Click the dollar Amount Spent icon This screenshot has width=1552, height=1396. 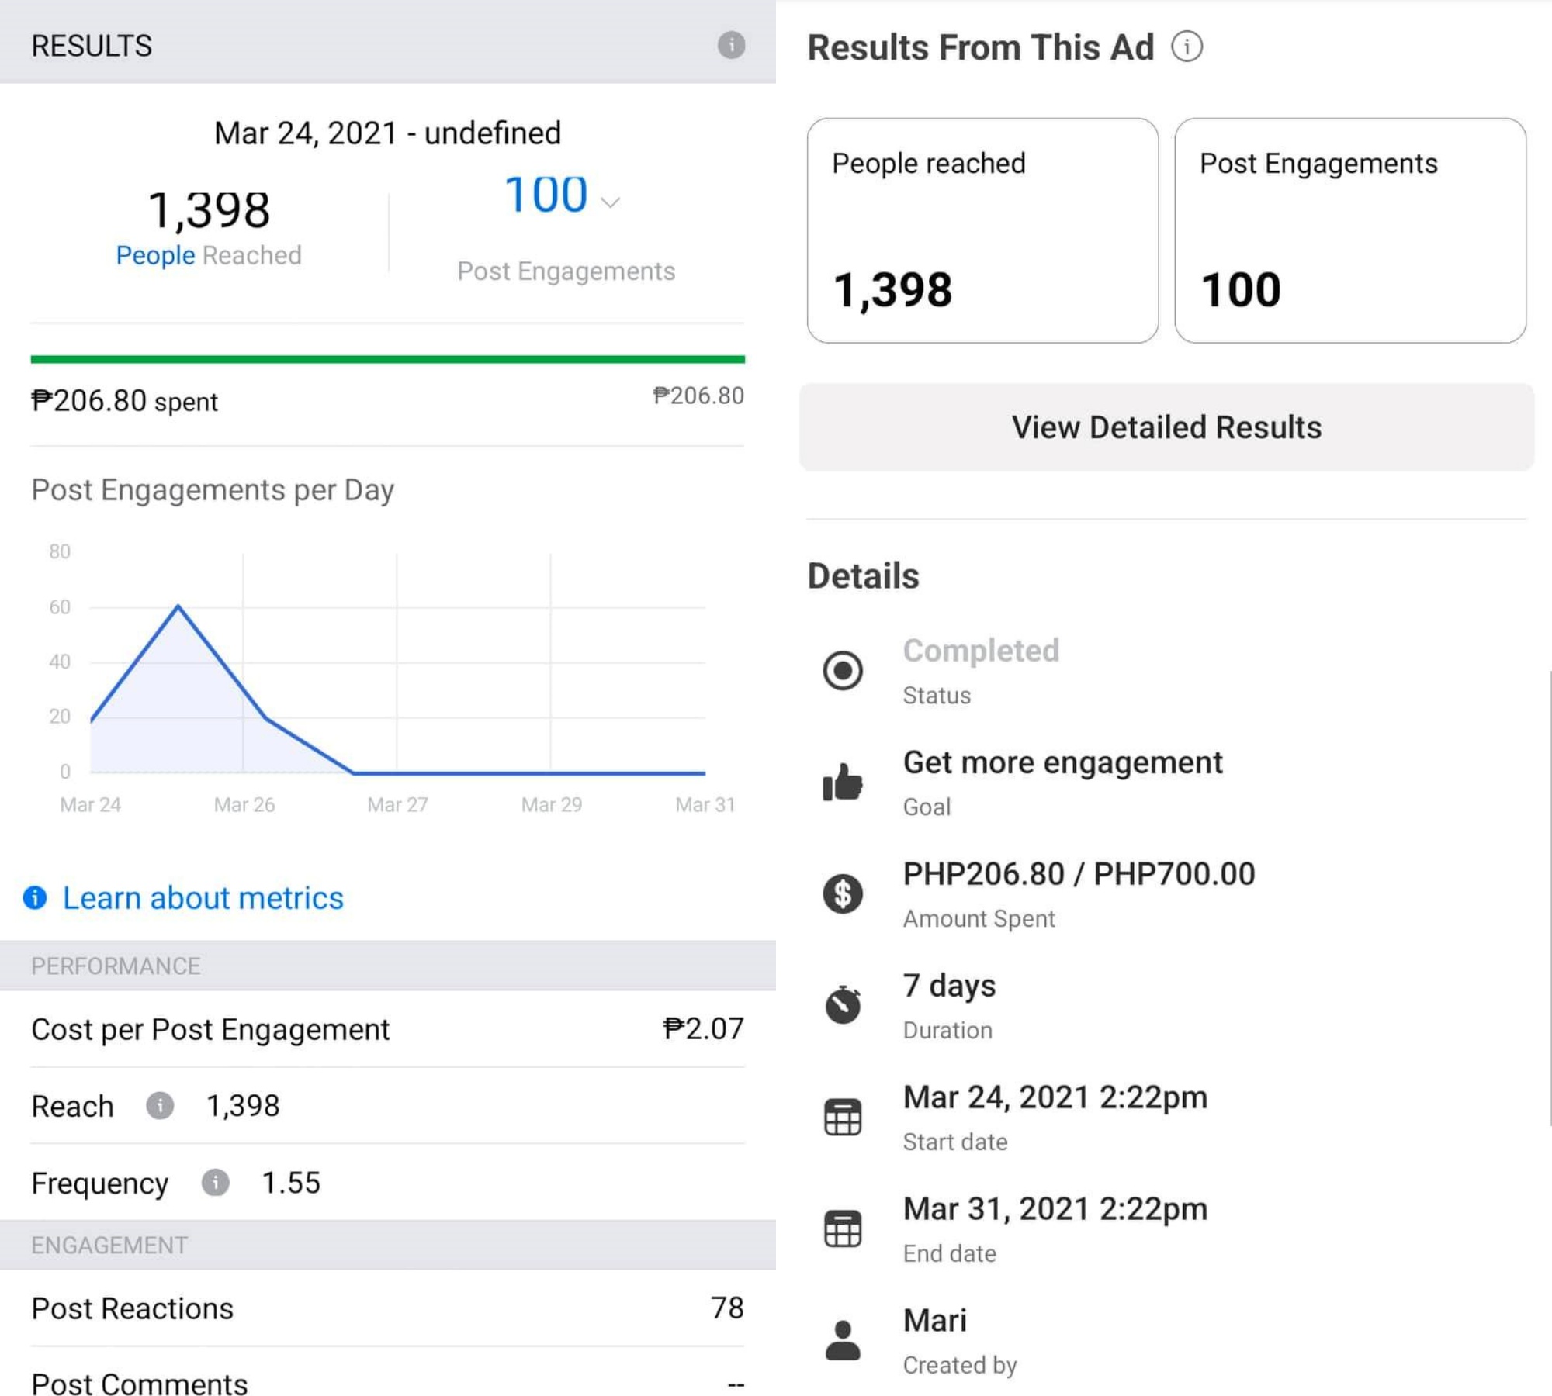click(x=842, y=893)
